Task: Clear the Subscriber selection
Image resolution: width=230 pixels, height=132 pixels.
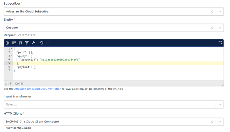Action: click(212, 12)
